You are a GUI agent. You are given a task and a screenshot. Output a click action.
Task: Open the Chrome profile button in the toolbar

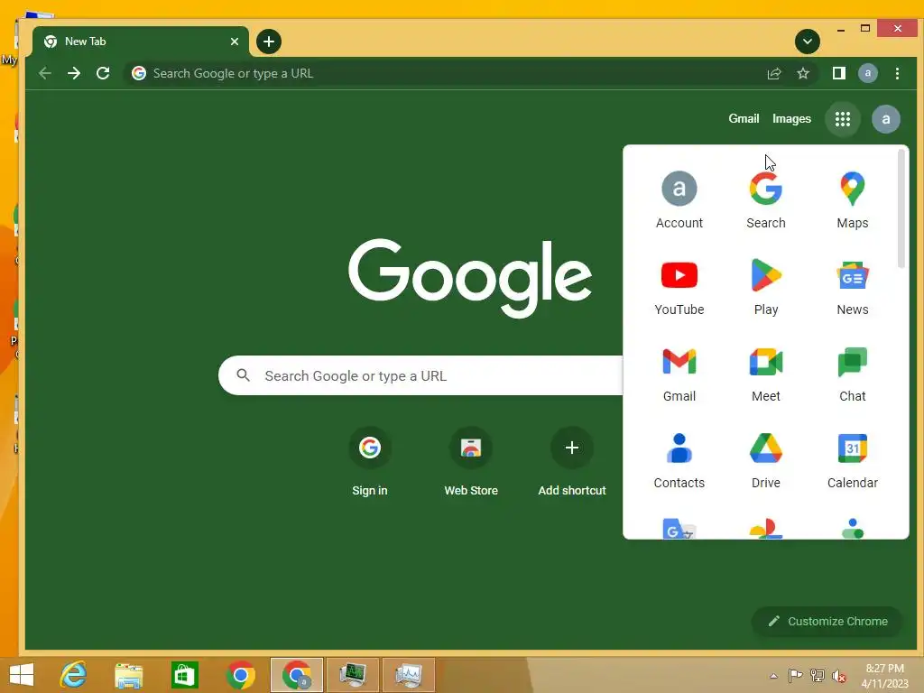[x=867, y=73]
